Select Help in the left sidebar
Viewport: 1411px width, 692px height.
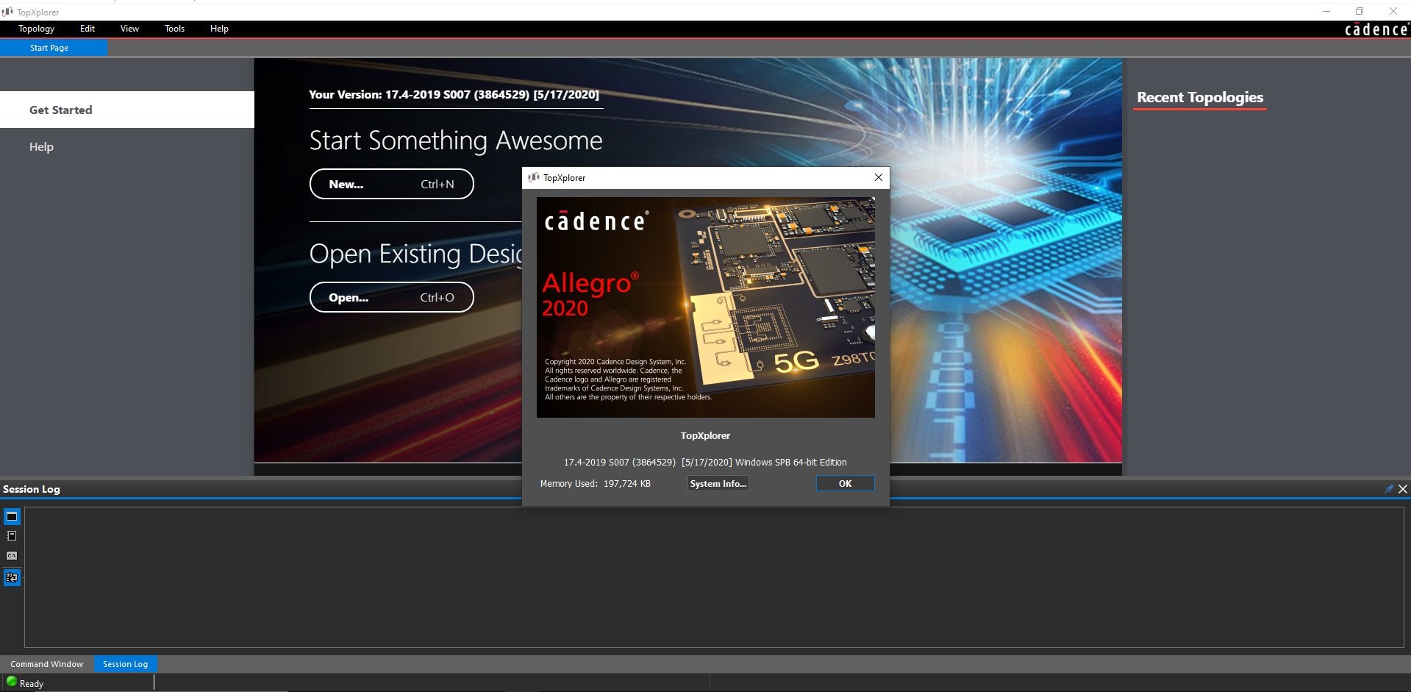41,146
